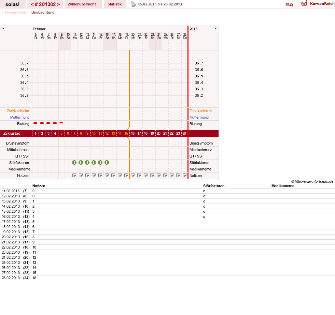Click the Störfaktoren marker 'o' for 16.02.2013

pyautogui.click(x=204, y=217)
